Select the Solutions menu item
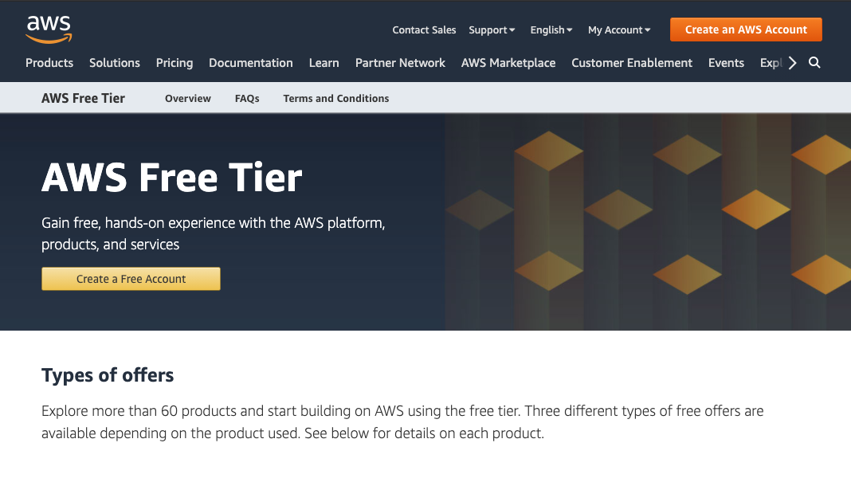This screenshot has width=851, height=482. tap(115, 63)
